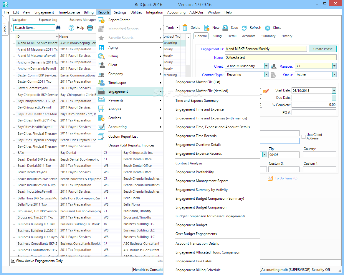Click the Save disk icon

point(225,28)
